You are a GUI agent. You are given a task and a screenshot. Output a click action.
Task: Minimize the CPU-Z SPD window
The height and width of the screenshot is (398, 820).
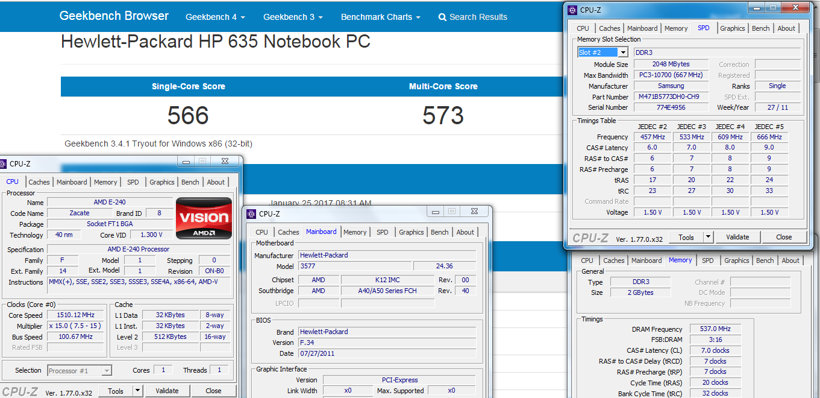(756, 8)
